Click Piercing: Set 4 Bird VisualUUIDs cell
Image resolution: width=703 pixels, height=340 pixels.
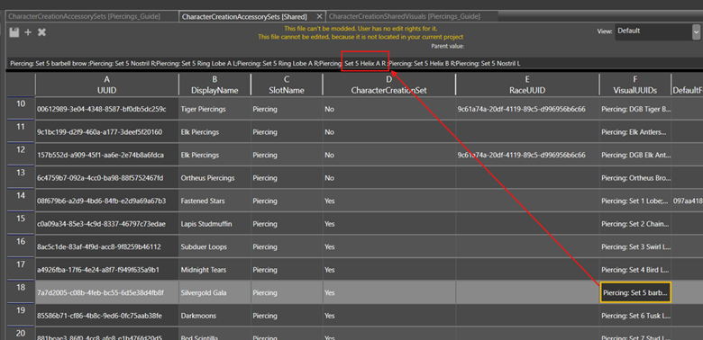(x=635, y=270)
